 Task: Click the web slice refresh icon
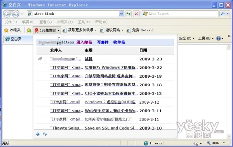[x=45, y=134]
